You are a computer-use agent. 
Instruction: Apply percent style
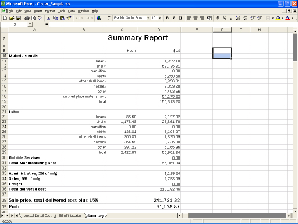point(225,18)
